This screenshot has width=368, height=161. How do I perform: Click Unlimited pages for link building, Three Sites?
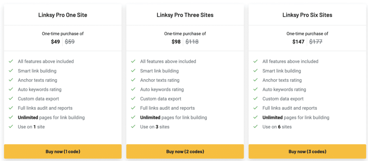(174, 118)
